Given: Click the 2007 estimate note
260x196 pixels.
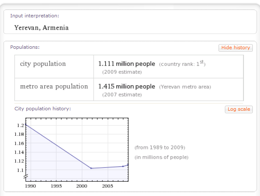Looking at the screenshot, I should pyautogui.click(x=122, y=94).
